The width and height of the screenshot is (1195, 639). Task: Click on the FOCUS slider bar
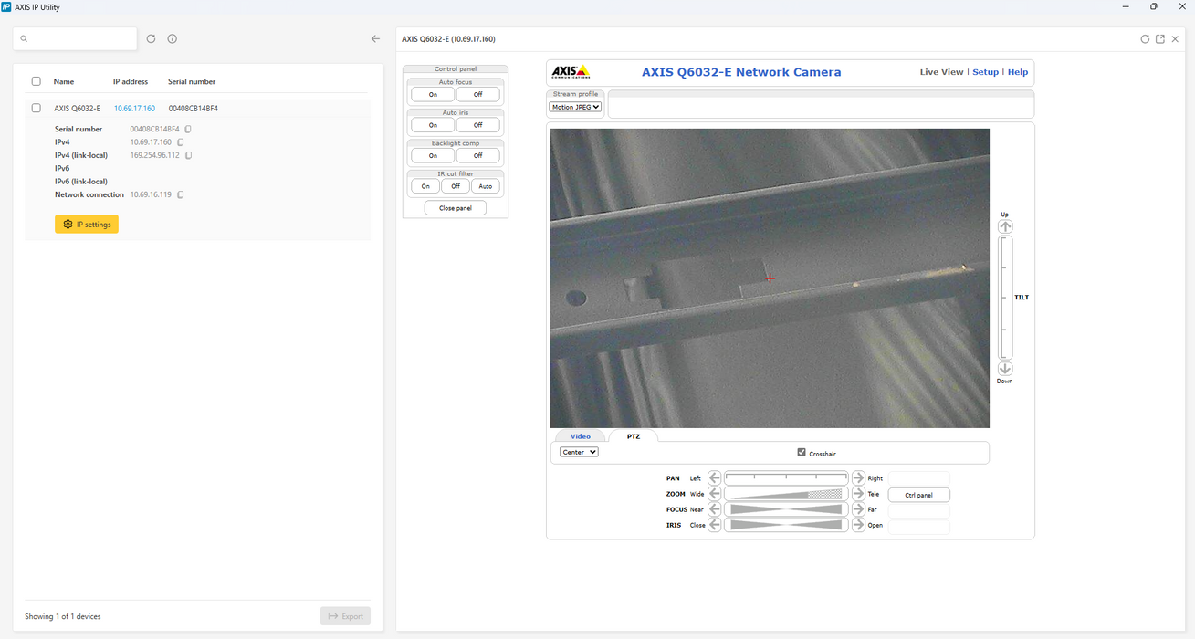[x=786, y=509]
